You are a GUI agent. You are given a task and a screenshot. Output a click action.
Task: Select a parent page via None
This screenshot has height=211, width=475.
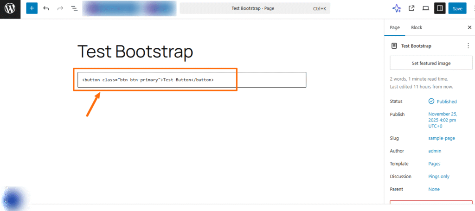coord(434,189)
